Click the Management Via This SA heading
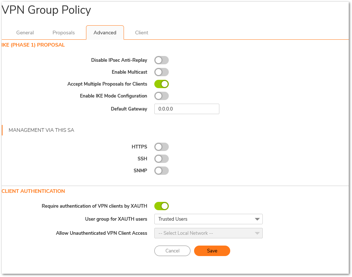Viewport: 352px width, 277px height. [41, 130]
